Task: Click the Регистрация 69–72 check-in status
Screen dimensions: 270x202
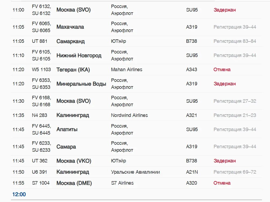Action: pyautogui.click(x=235, y=172)
